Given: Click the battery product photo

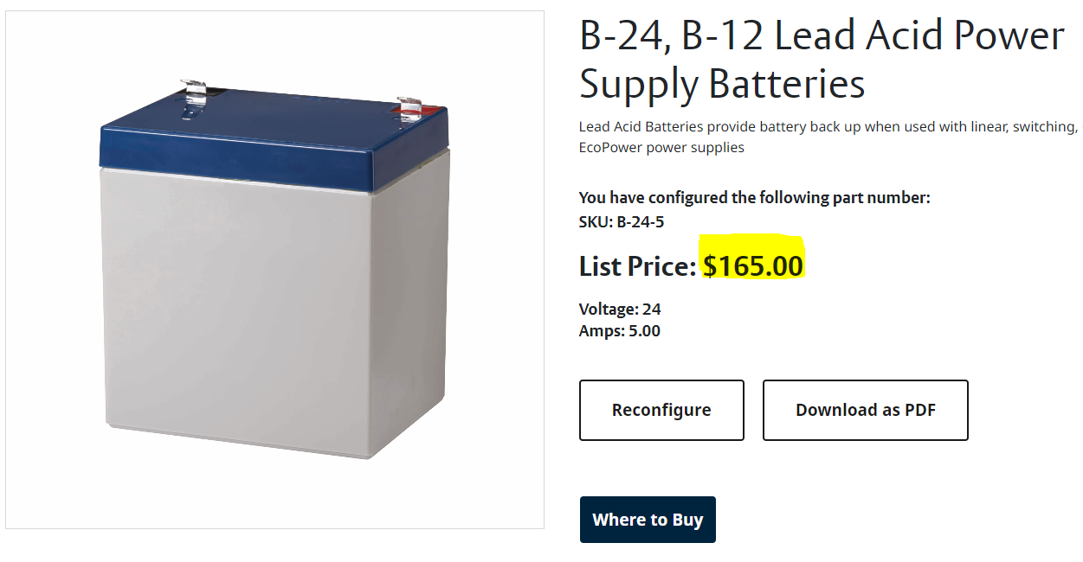Looking at the screenshot, I should click(274, 268).
